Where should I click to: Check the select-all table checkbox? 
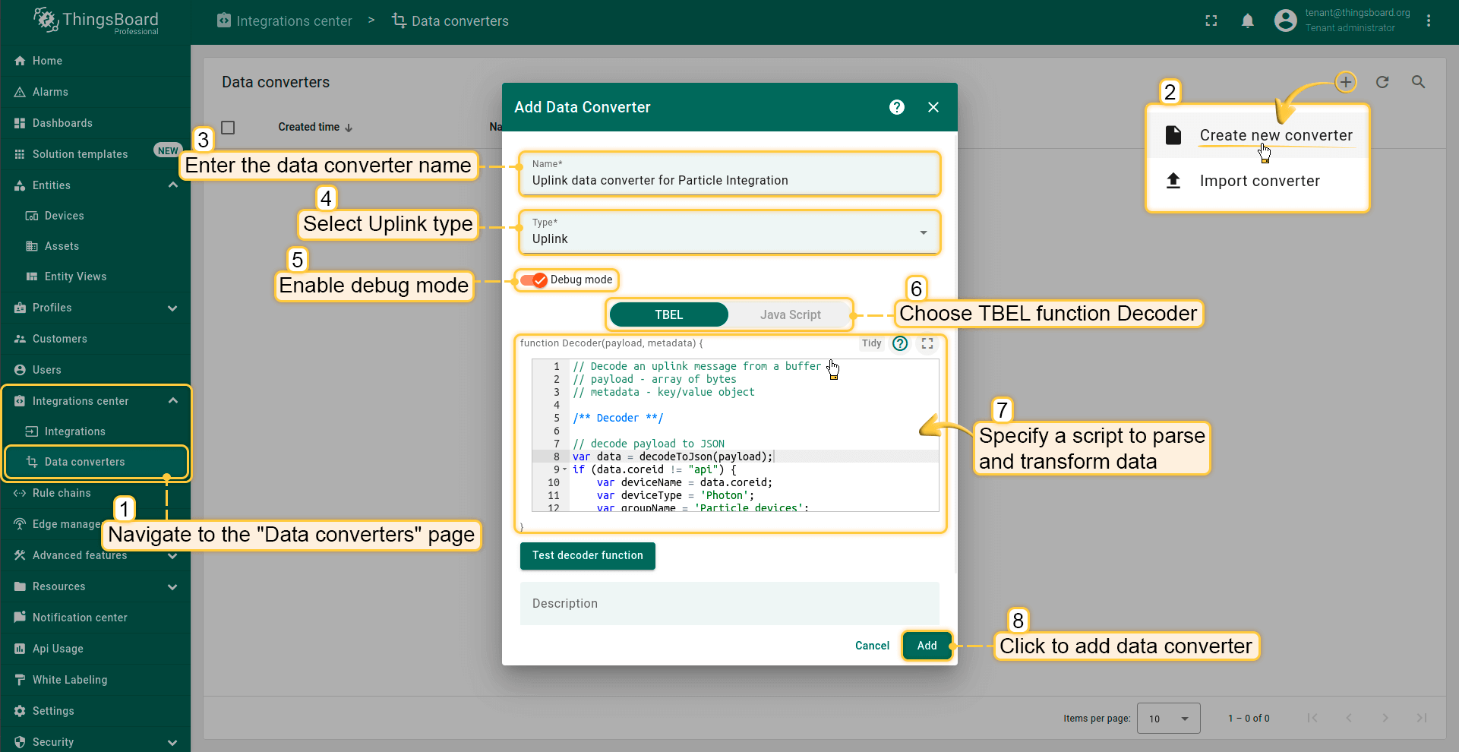click(228, 128)
